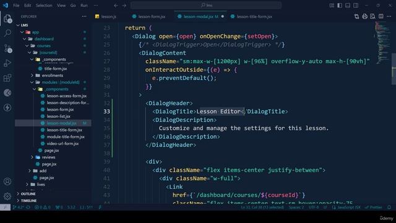Click Spaces: 2 indentation in status bar
Screen dimensions: 396x223
tap(296, 208)
